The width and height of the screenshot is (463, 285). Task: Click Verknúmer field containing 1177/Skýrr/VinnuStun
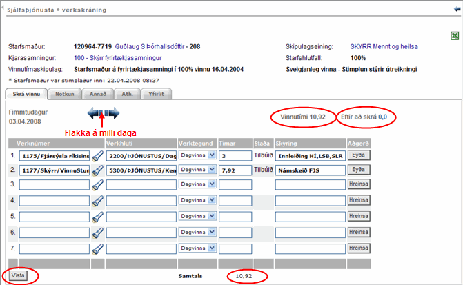coord(55,170)
